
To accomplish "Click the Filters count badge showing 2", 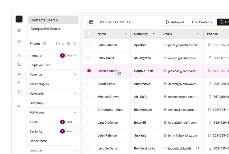I will point(44,43).
